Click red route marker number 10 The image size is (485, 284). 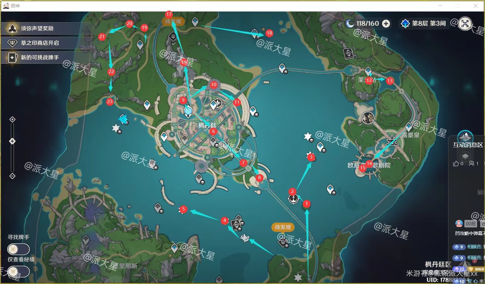tap(214, 85)
